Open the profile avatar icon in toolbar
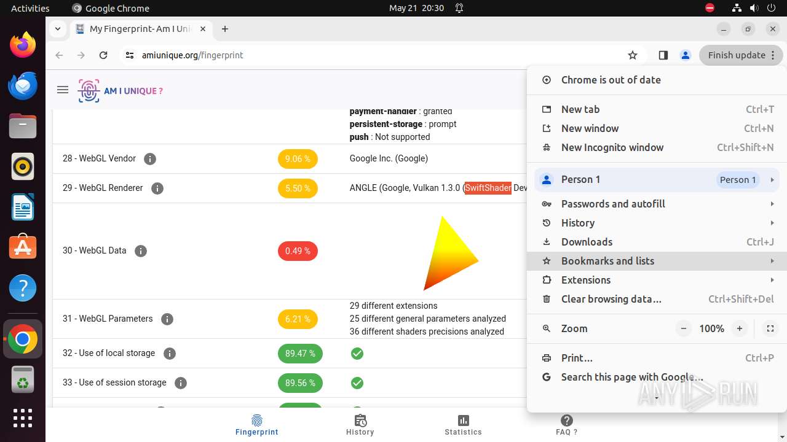 point(685,55)
